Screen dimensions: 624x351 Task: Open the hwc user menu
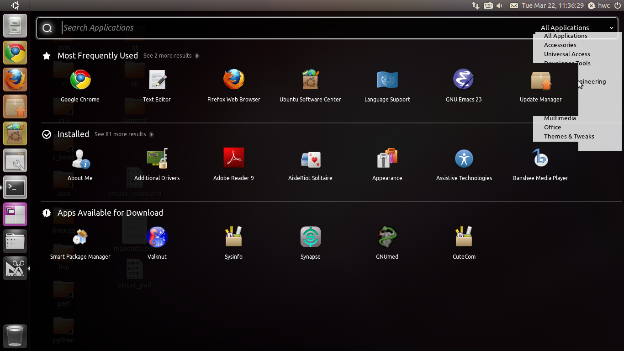(603, 5)
